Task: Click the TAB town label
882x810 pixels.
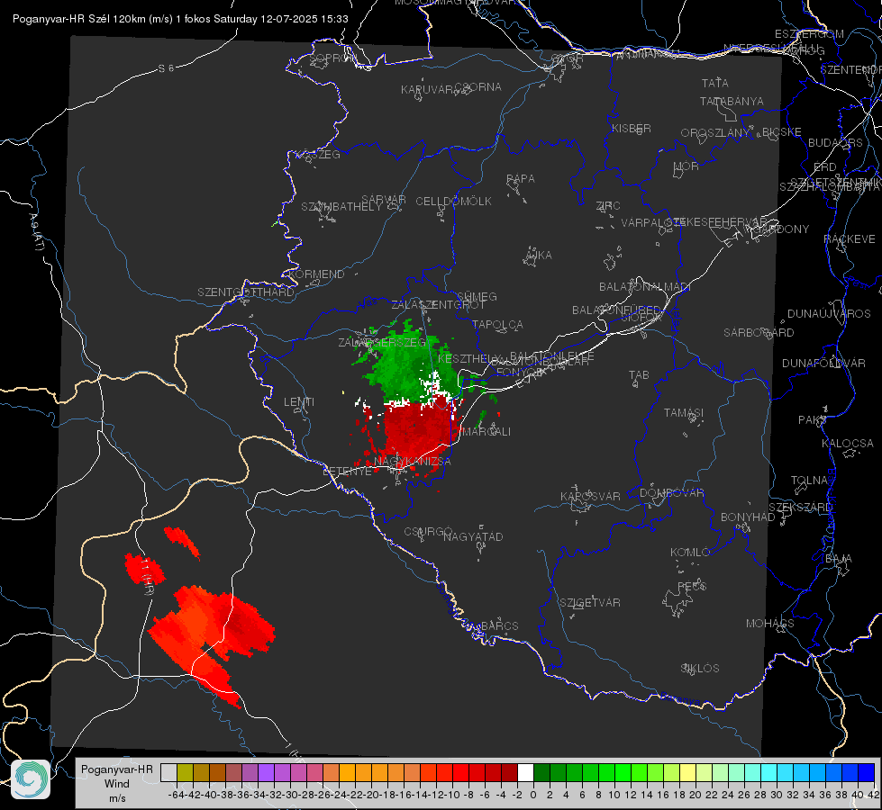Action: tap(639, 375)
